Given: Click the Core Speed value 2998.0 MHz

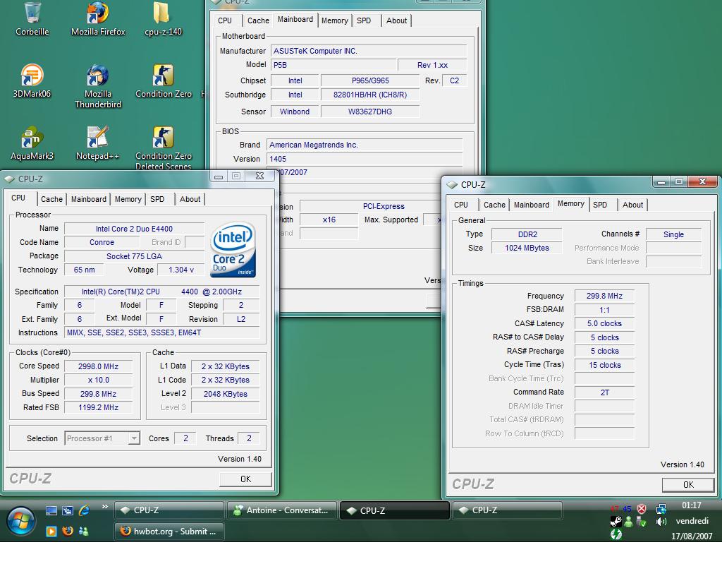Looking at the screenshot, I should [98, 366].
